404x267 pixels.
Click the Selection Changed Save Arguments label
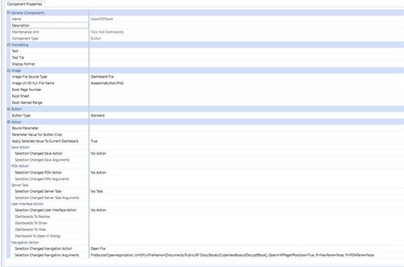coord(42,160)
